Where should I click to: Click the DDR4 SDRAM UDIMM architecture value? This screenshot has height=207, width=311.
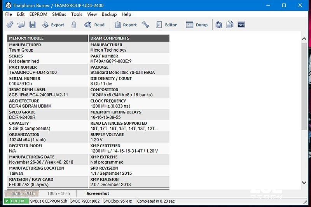(x=30, y=106)
